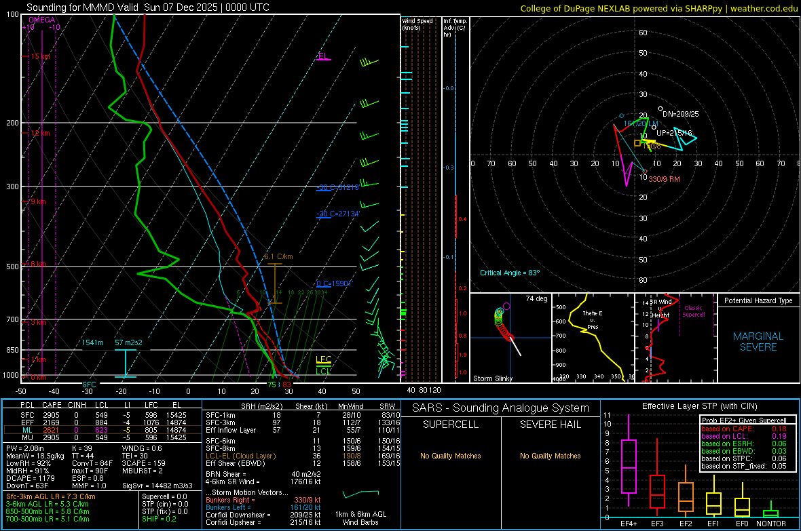The height and width of the screenshot is (531, 801).
Task: Click the 'Classic Supercell' label
Action: [x=693, y=311]
